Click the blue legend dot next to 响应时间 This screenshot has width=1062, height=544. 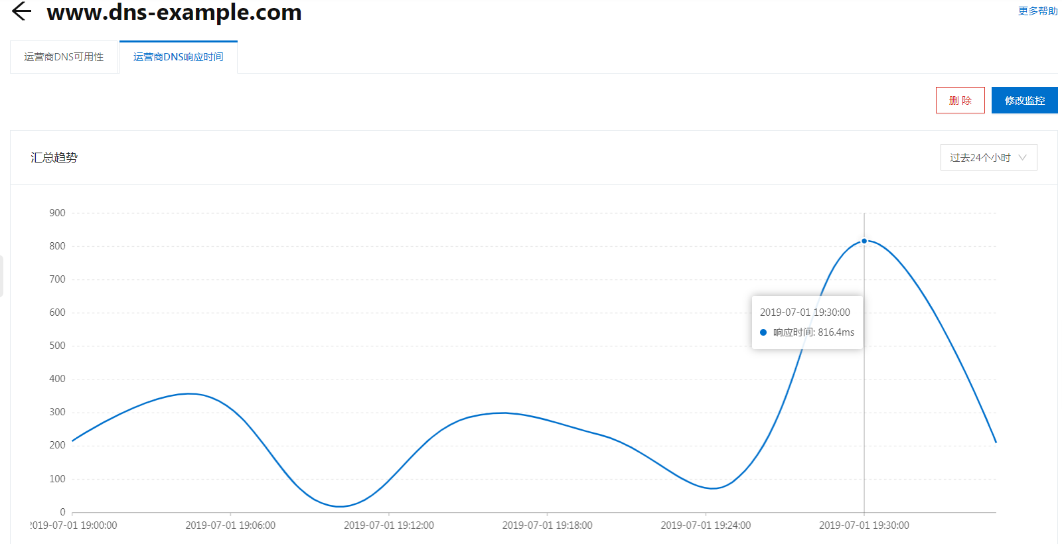coord(763,332)
